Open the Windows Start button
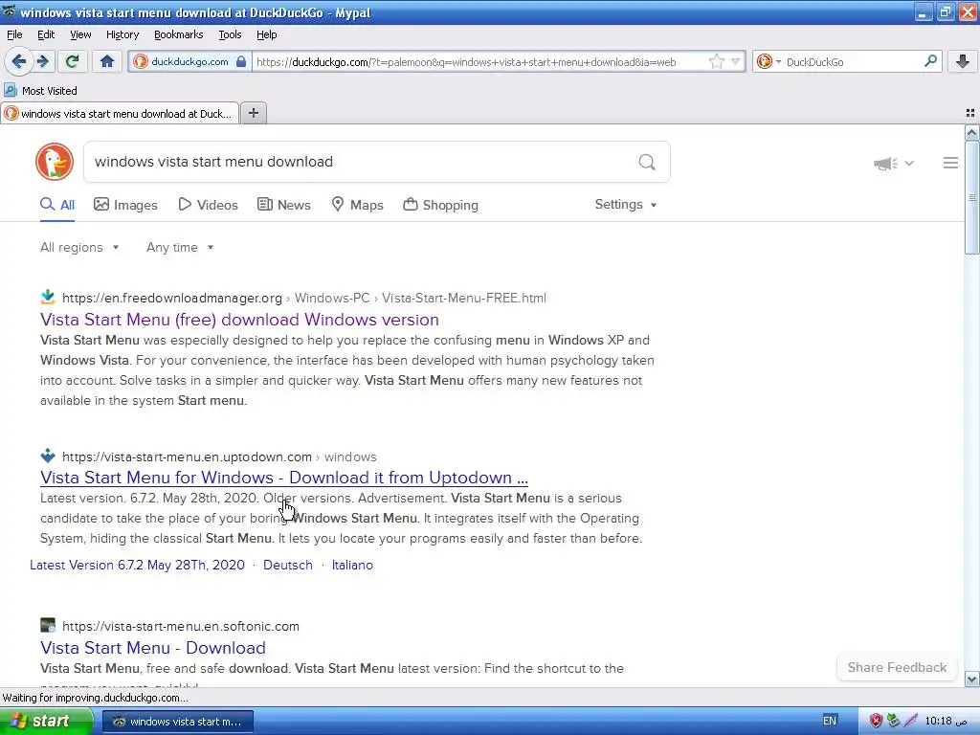This screenshot has height=735, width=980. (45, 721)
